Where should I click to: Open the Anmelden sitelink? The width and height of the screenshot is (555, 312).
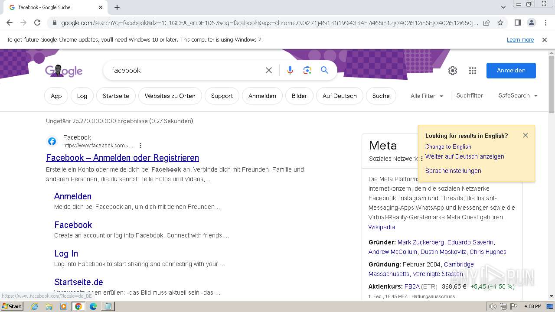73,196
